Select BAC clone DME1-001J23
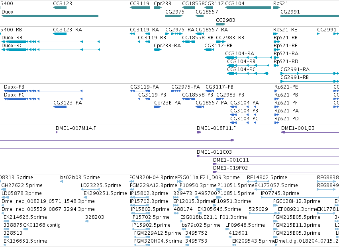 tap(298, 128)
